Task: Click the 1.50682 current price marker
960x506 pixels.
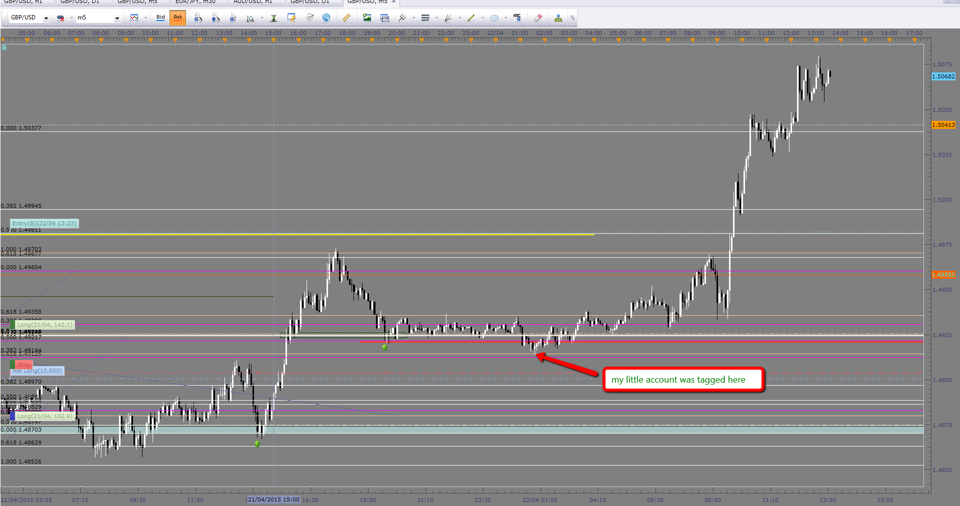Action: (943, 76)
